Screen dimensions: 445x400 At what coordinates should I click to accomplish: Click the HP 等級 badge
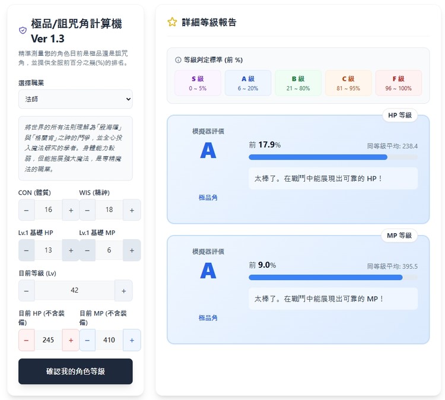coord(400,115)
